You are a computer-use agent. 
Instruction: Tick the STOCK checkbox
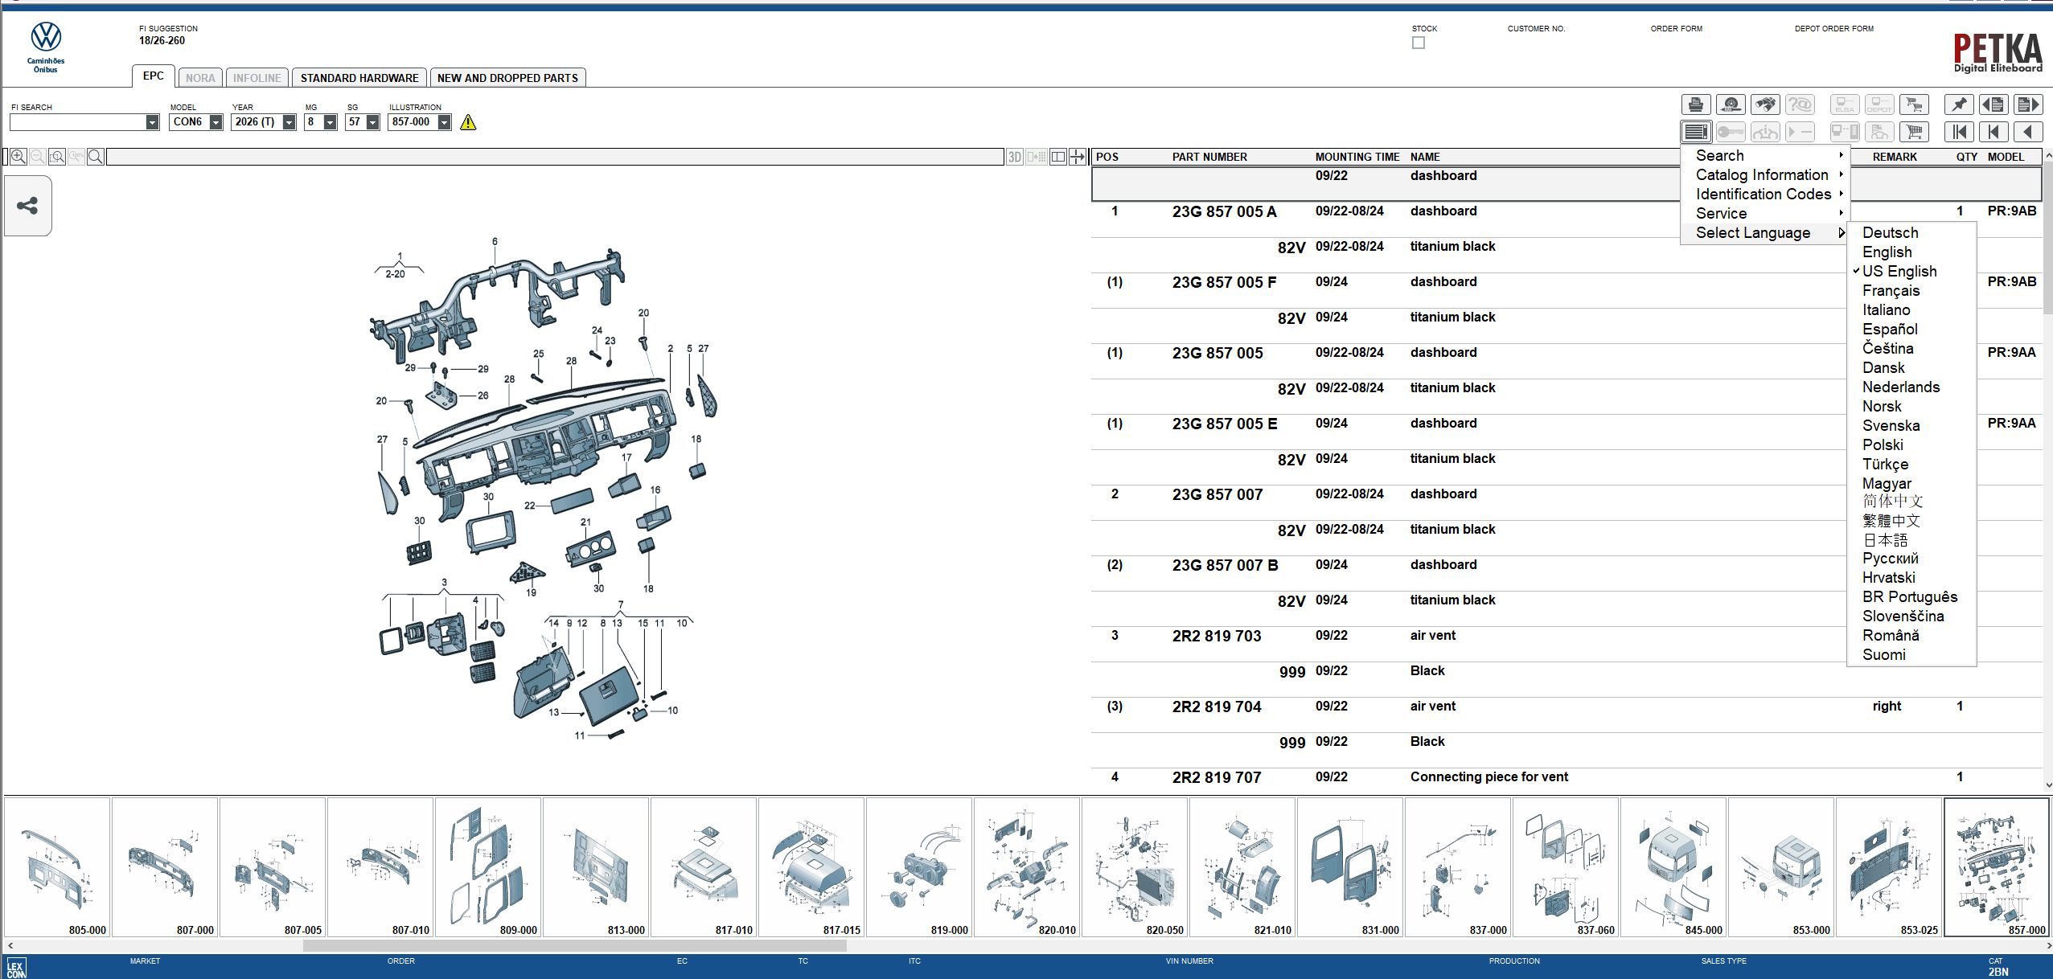click(1419, 43)
